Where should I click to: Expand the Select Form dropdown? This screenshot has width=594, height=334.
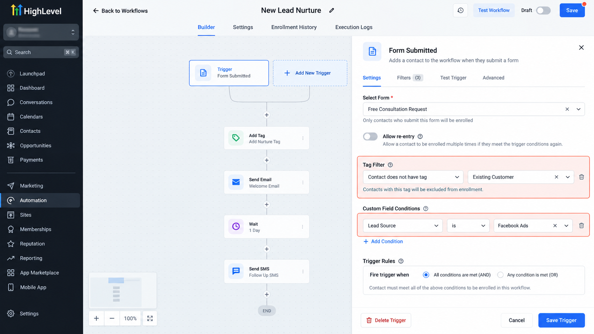point(578,109)
